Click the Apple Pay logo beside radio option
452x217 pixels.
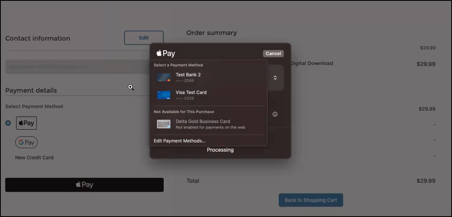click(26, 123)
